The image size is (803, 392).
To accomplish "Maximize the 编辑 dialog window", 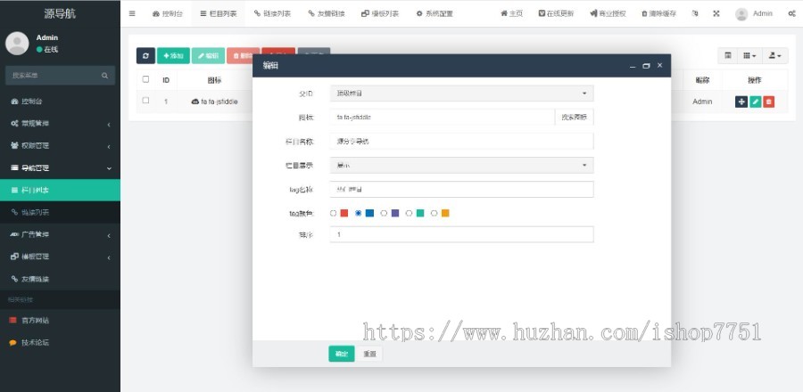I will coord(646,65).
